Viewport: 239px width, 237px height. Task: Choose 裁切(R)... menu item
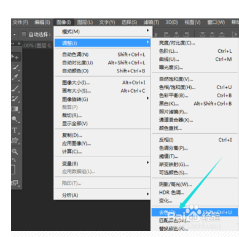[103, 115]
